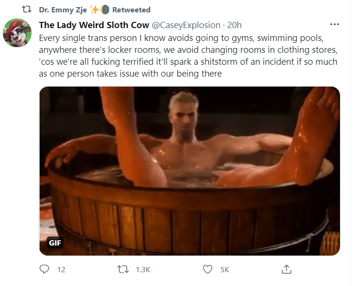Click the retweet arrows icon below the GIF
This screenshot has height=286, width=360.
(123, 269)
